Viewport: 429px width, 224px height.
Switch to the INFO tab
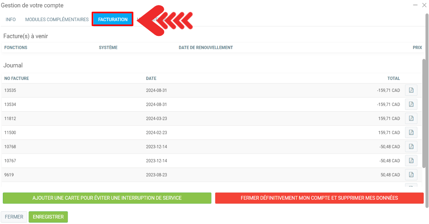(11, 19)
